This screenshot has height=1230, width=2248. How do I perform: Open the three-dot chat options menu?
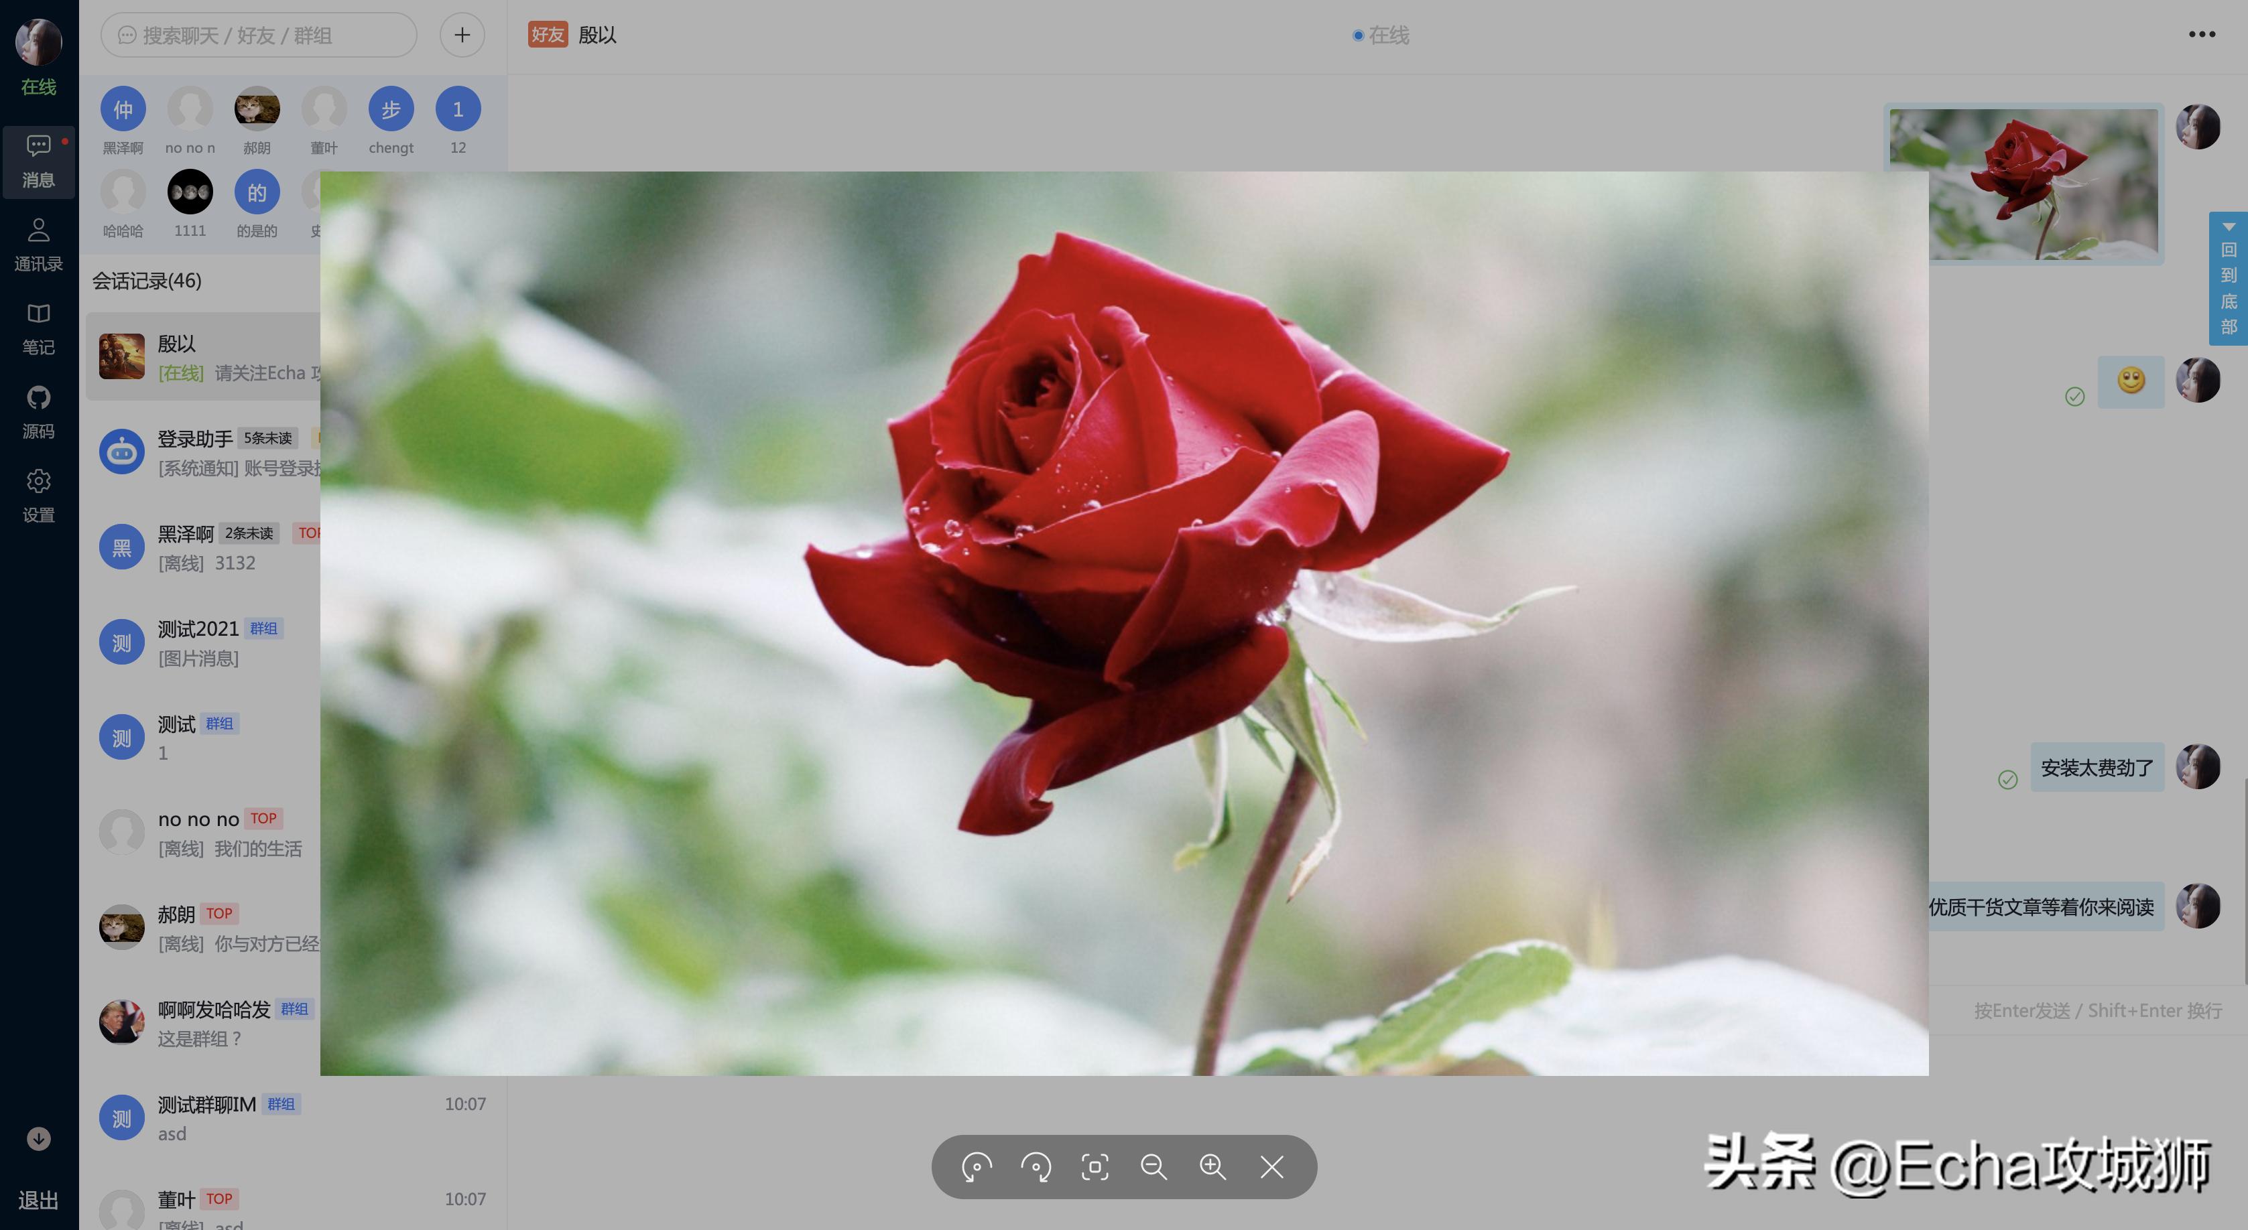(2201, 35)
